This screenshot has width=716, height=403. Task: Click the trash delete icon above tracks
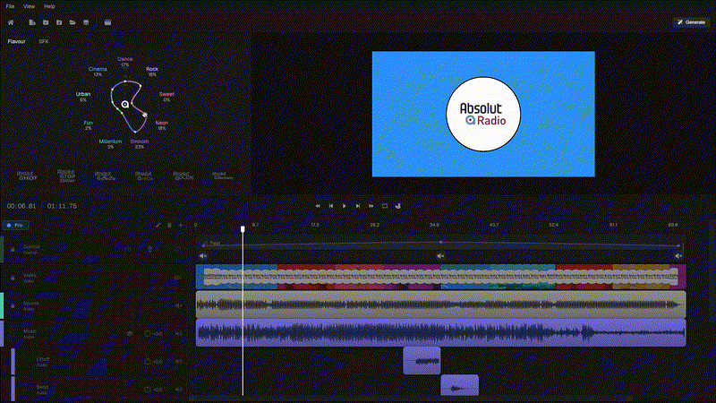point(169,226)
